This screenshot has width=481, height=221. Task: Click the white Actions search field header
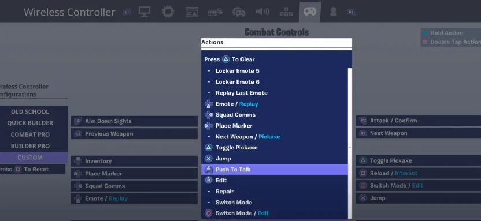tap(276, 43)
